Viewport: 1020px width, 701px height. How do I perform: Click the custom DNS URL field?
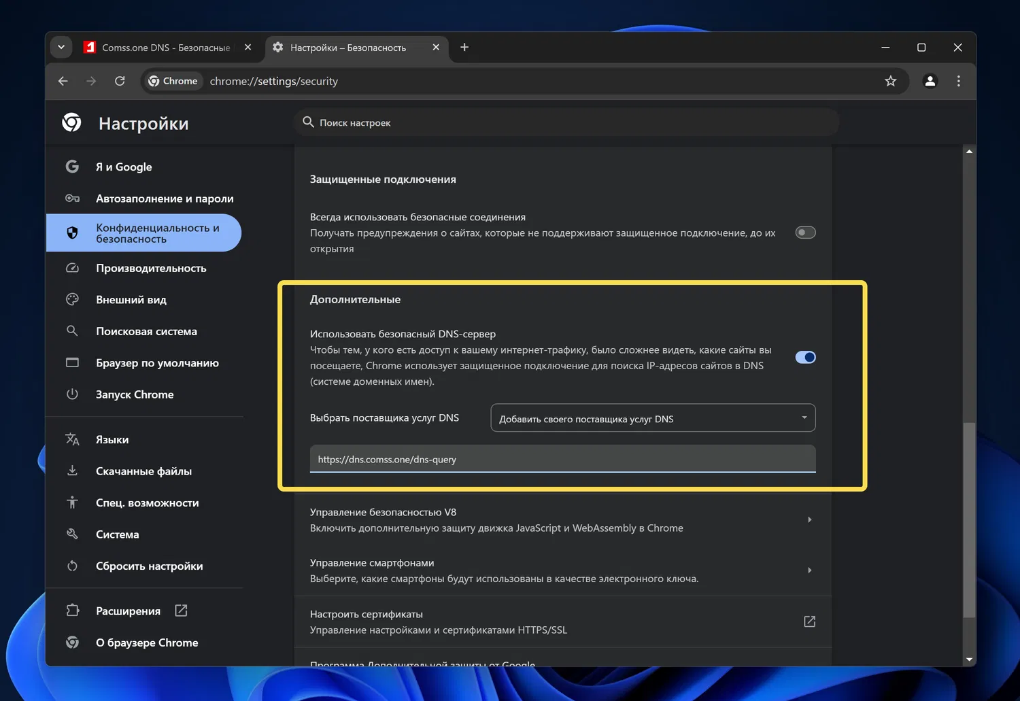562,459
